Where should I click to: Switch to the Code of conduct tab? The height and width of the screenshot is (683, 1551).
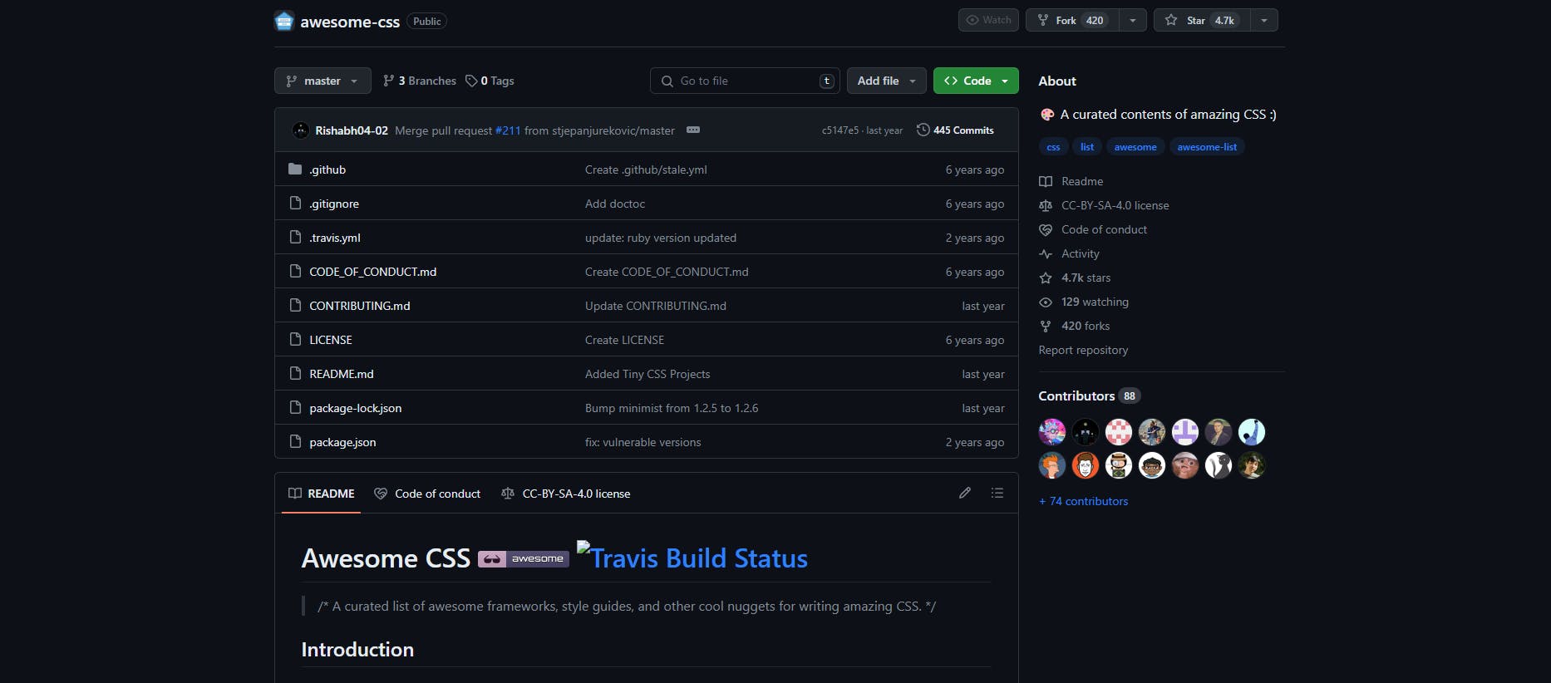tap(427, 494)
